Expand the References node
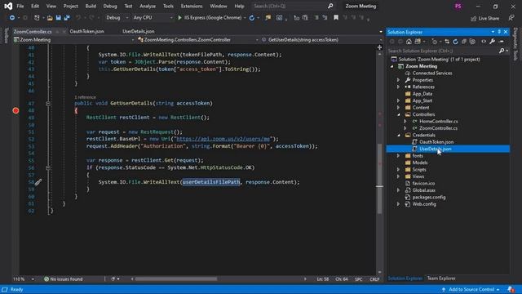The width and height of the screenshot is (522, 294). pos(398,87)
